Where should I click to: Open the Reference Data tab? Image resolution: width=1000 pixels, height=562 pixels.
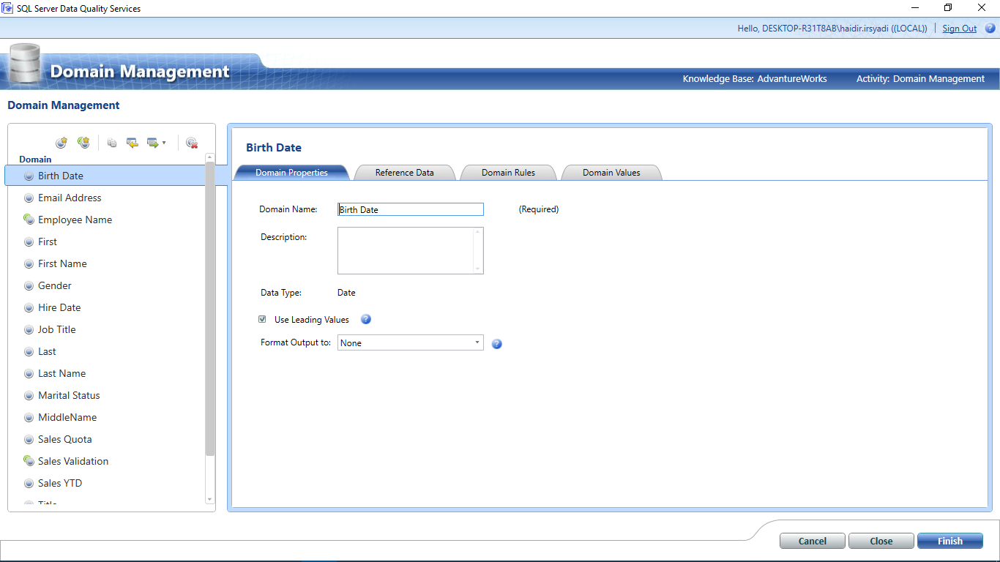tap(404, 172)
